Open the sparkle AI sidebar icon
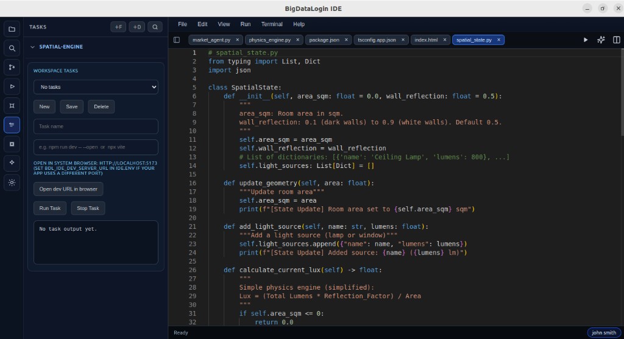The height and width of the screenshot is (339, 624). pos(12,163)
